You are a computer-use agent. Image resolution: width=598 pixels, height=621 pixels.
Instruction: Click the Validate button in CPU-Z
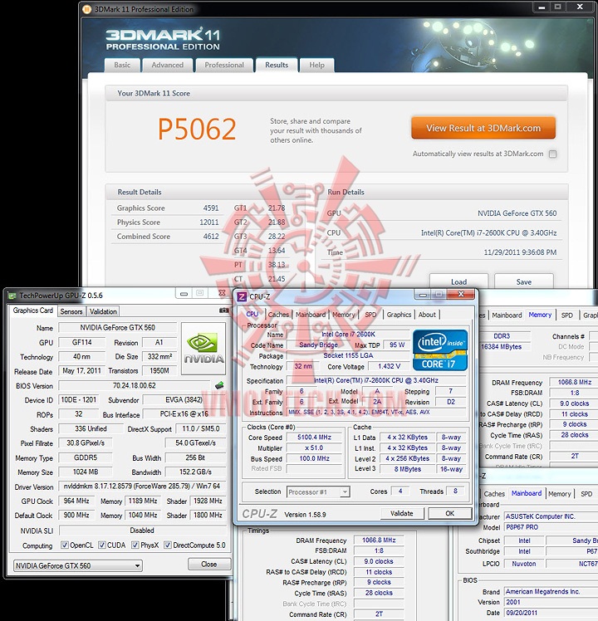(402, 513)
